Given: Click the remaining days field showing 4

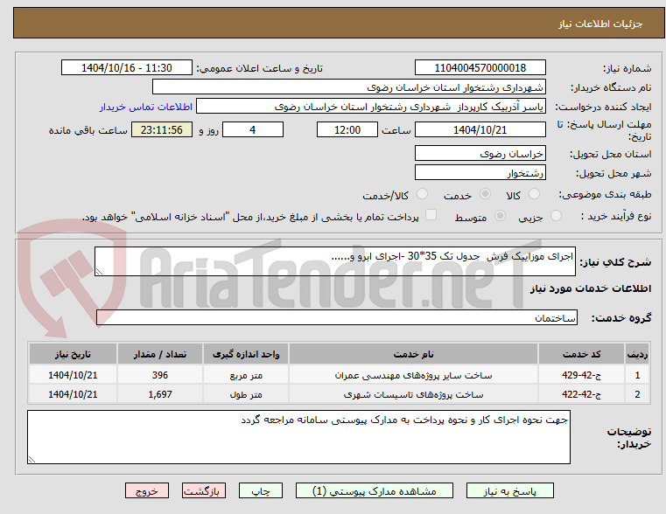Looking at the screenshot, I should pos(253,129).
